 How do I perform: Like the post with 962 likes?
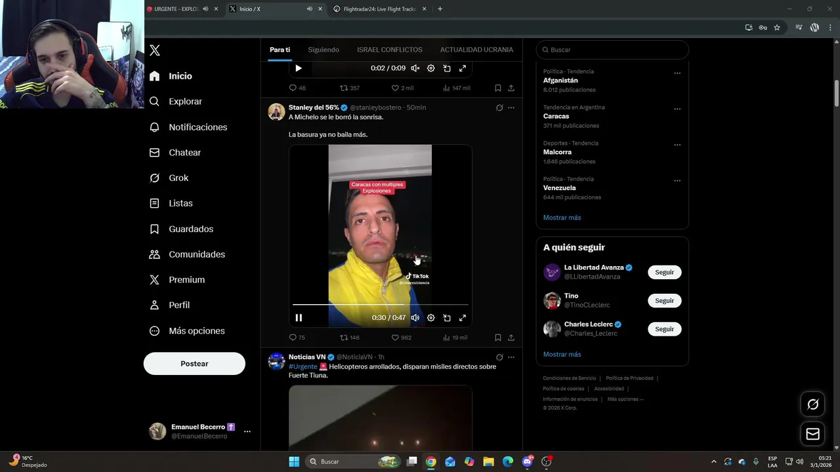(402, 338)
